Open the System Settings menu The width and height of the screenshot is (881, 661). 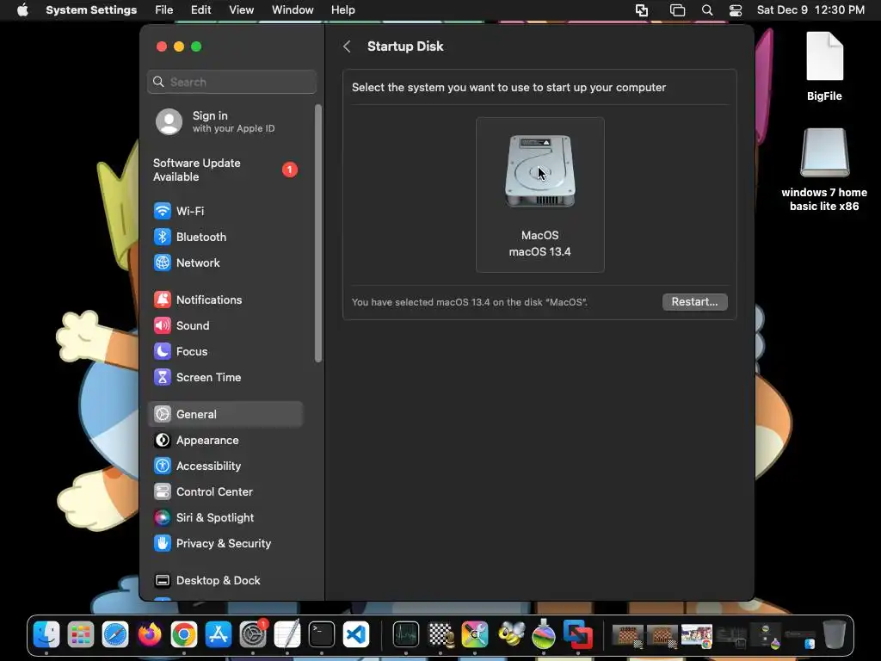pos(91,10)
